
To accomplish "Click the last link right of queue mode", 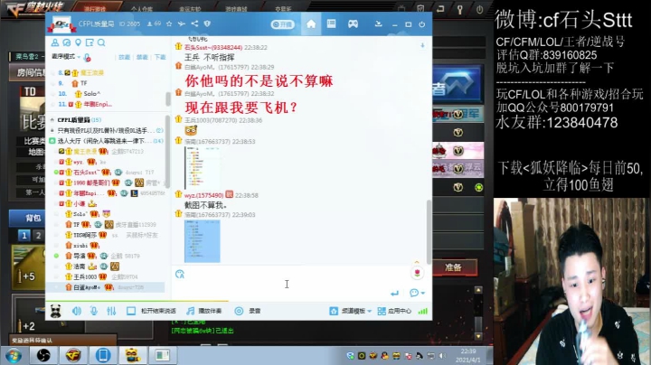I will (160, 57).
